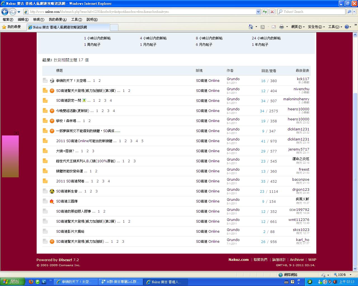
Task: Click the printer icon in the toolbar
Action: click(x=281, y=27)
